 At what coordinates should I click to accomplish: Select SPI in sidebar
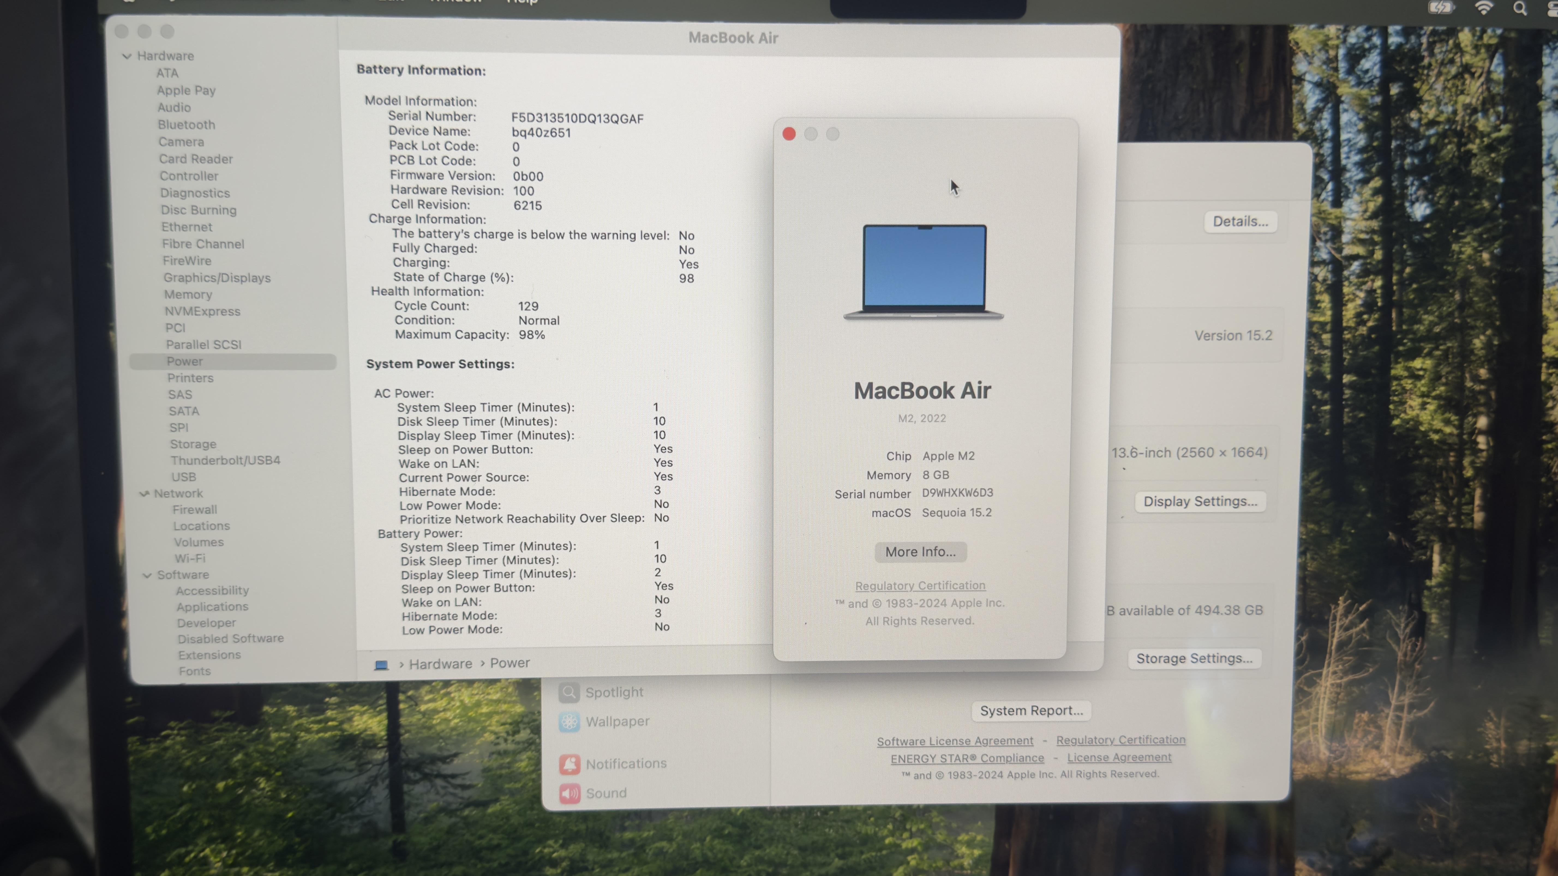click(179, 428)
